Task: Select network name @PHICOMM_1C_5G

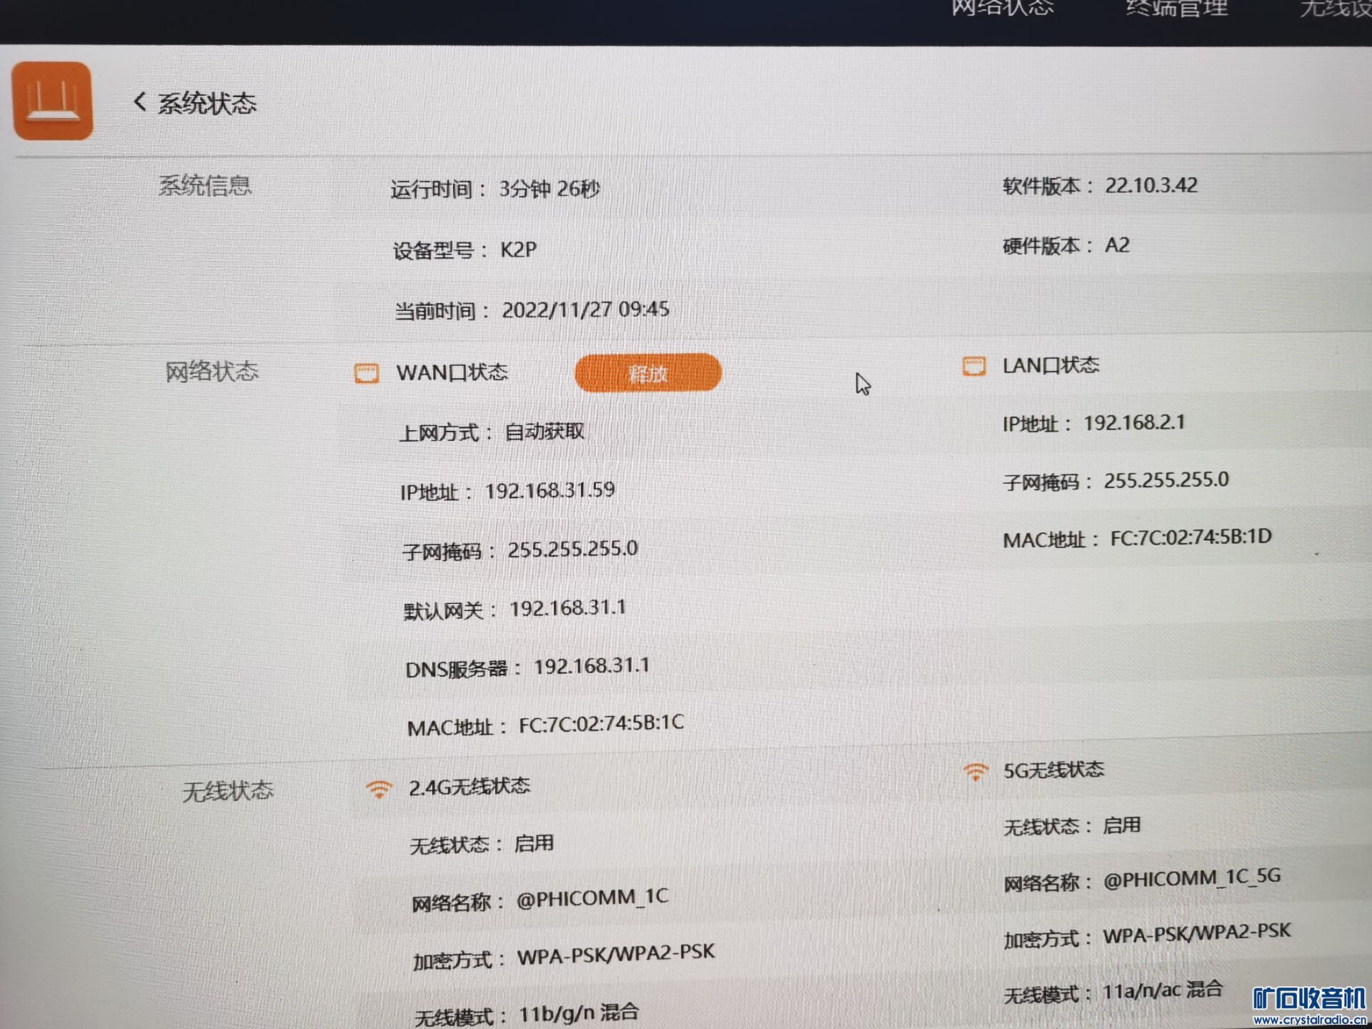Action: coord(1192,878)
